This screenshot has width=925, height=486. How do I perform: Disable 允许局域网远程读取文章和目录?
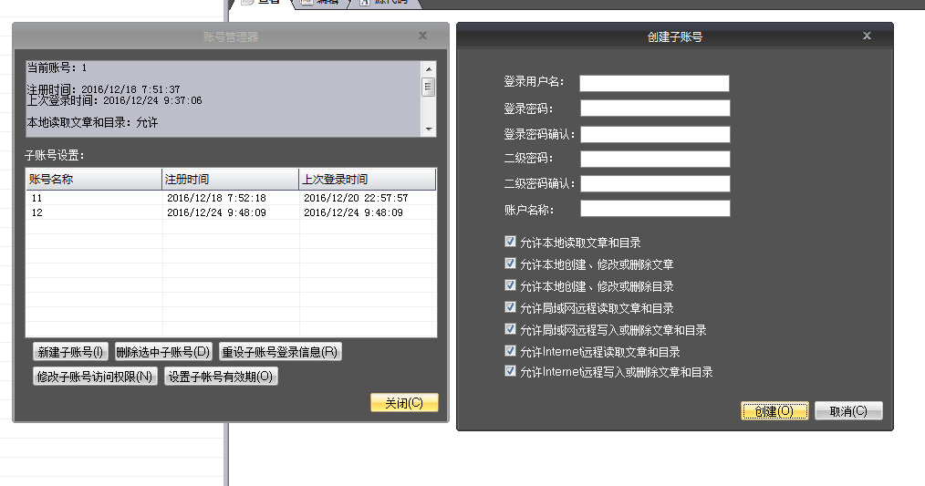click(510, 307)
